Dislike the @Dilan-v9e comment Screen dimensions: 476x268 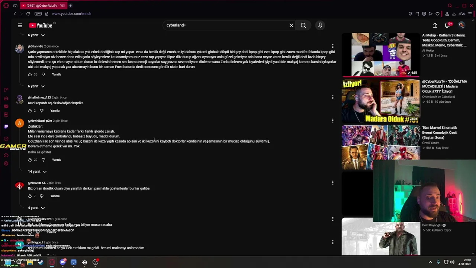[x=43, y=74]
